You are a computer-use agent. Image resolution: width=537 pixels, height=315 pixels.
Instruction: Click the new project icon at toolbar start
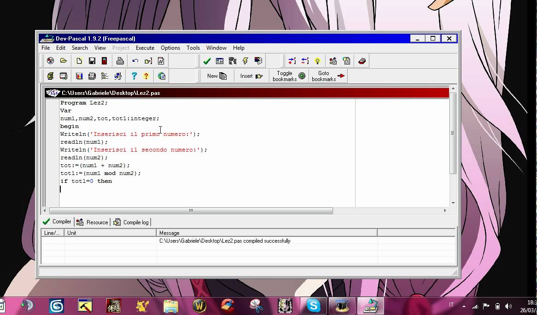click(50, 61)
